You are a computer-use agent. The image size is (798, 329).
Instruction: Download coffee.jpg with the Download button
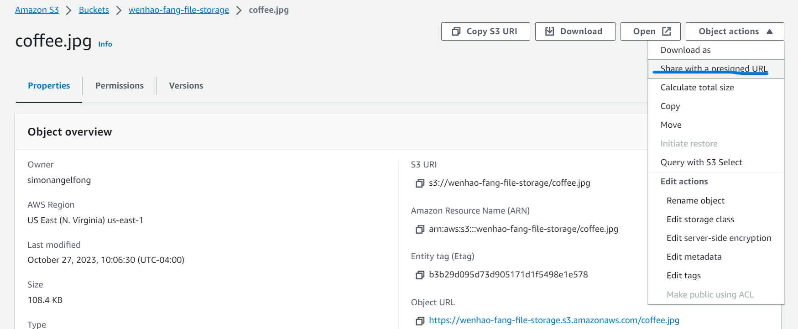click(575, 31)
